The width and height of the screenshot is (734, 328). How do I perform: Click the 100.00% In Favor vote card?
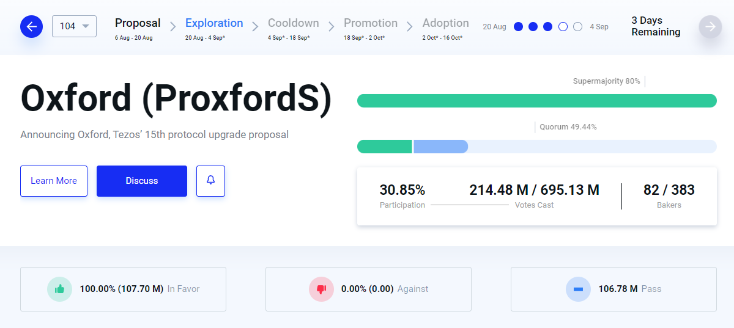coord(123,289)
